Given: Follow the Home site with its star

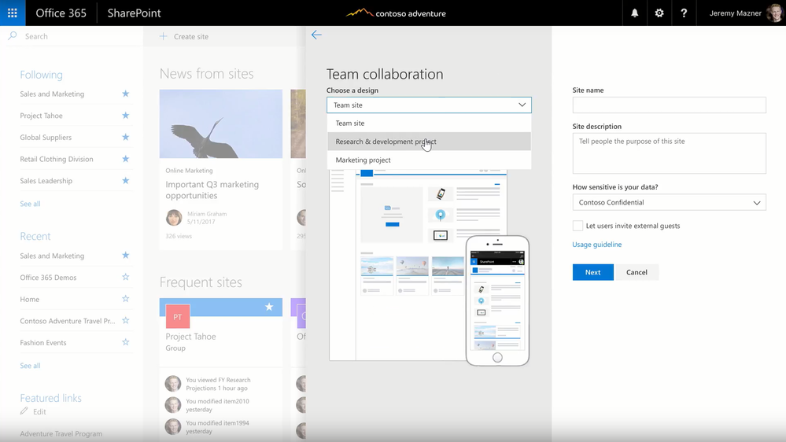Looking at the screenshot, I should point(126,299).
